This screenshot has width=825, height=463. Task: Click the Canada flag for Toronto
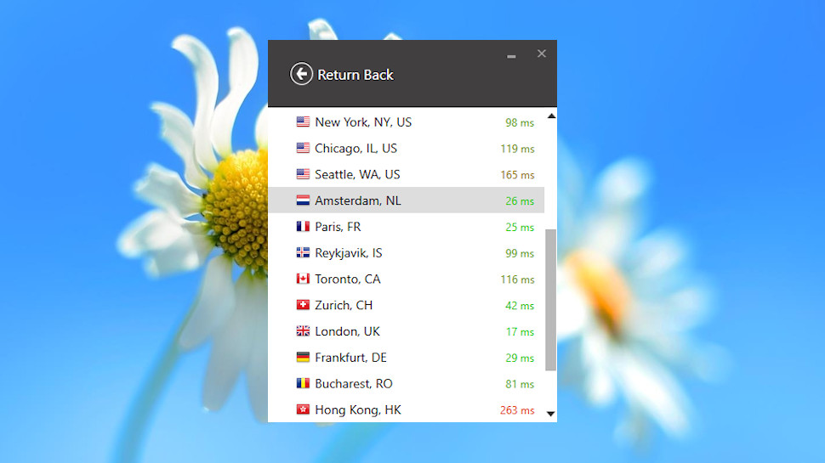coord(303,279)
